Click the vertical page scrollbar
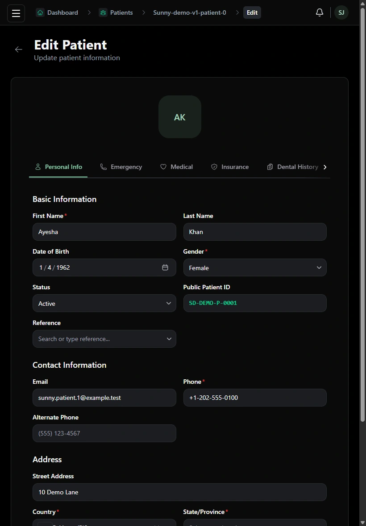This screenshot has height=526, width=366. 362,215
